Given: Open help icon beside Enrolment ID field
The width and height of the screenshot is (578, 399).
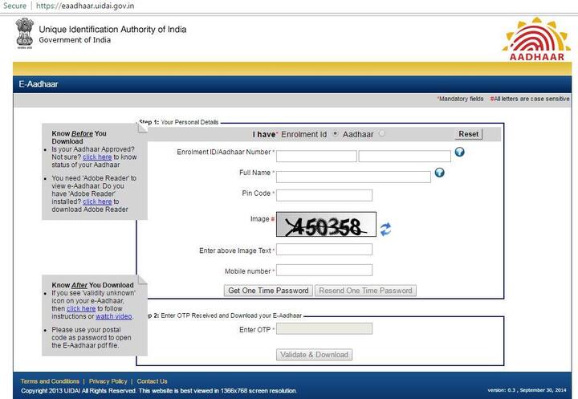Looking at the screenshot, I should 459,152.
